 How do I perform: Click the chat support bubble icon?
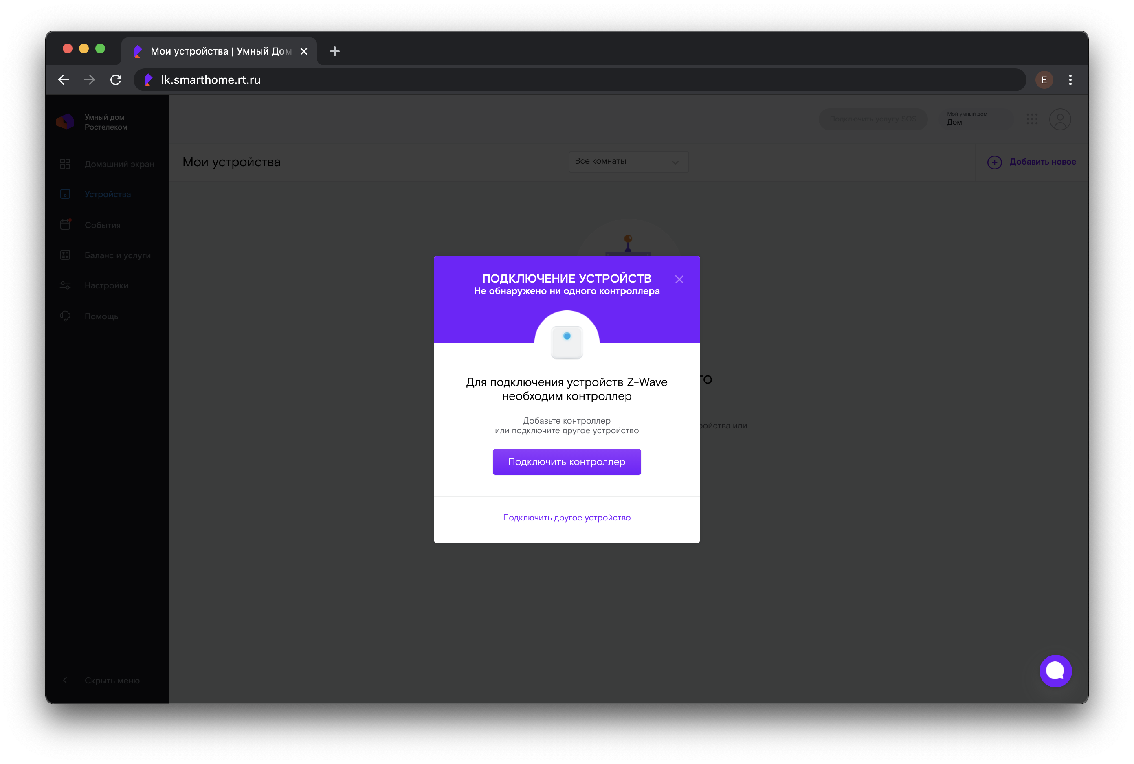(1055, 671)
